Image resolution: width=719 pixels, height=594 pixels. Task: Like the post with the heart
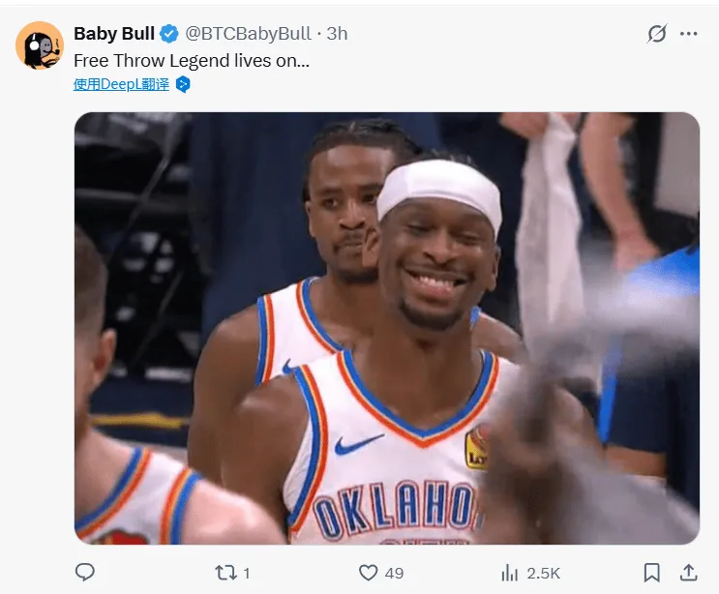click(x=368, y=573)
